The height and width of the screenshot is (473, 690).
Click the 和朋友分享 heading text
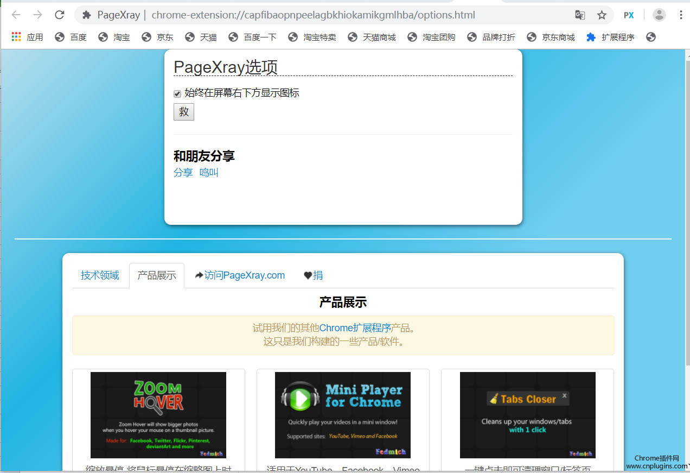tap(204, 156)
